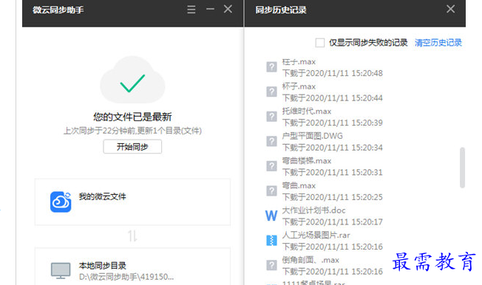Click the local path D:\微云同步助手\419150...
The width and height of the screenshot is (482, 285).
click(126, 277)
